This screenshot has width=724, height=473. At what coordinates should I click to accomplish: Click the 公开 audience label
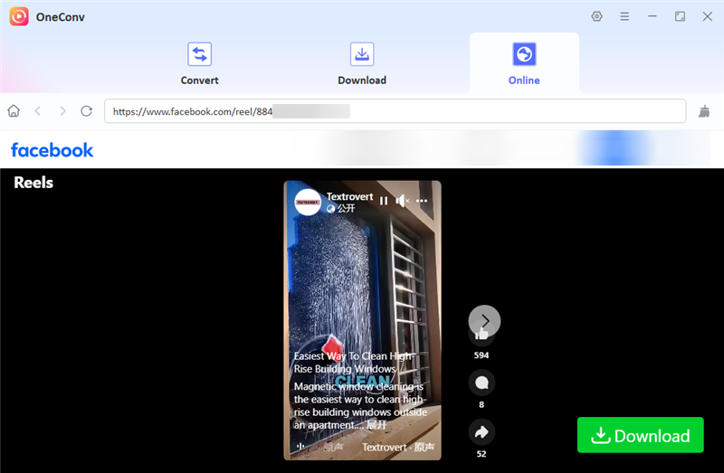(346, 209)
